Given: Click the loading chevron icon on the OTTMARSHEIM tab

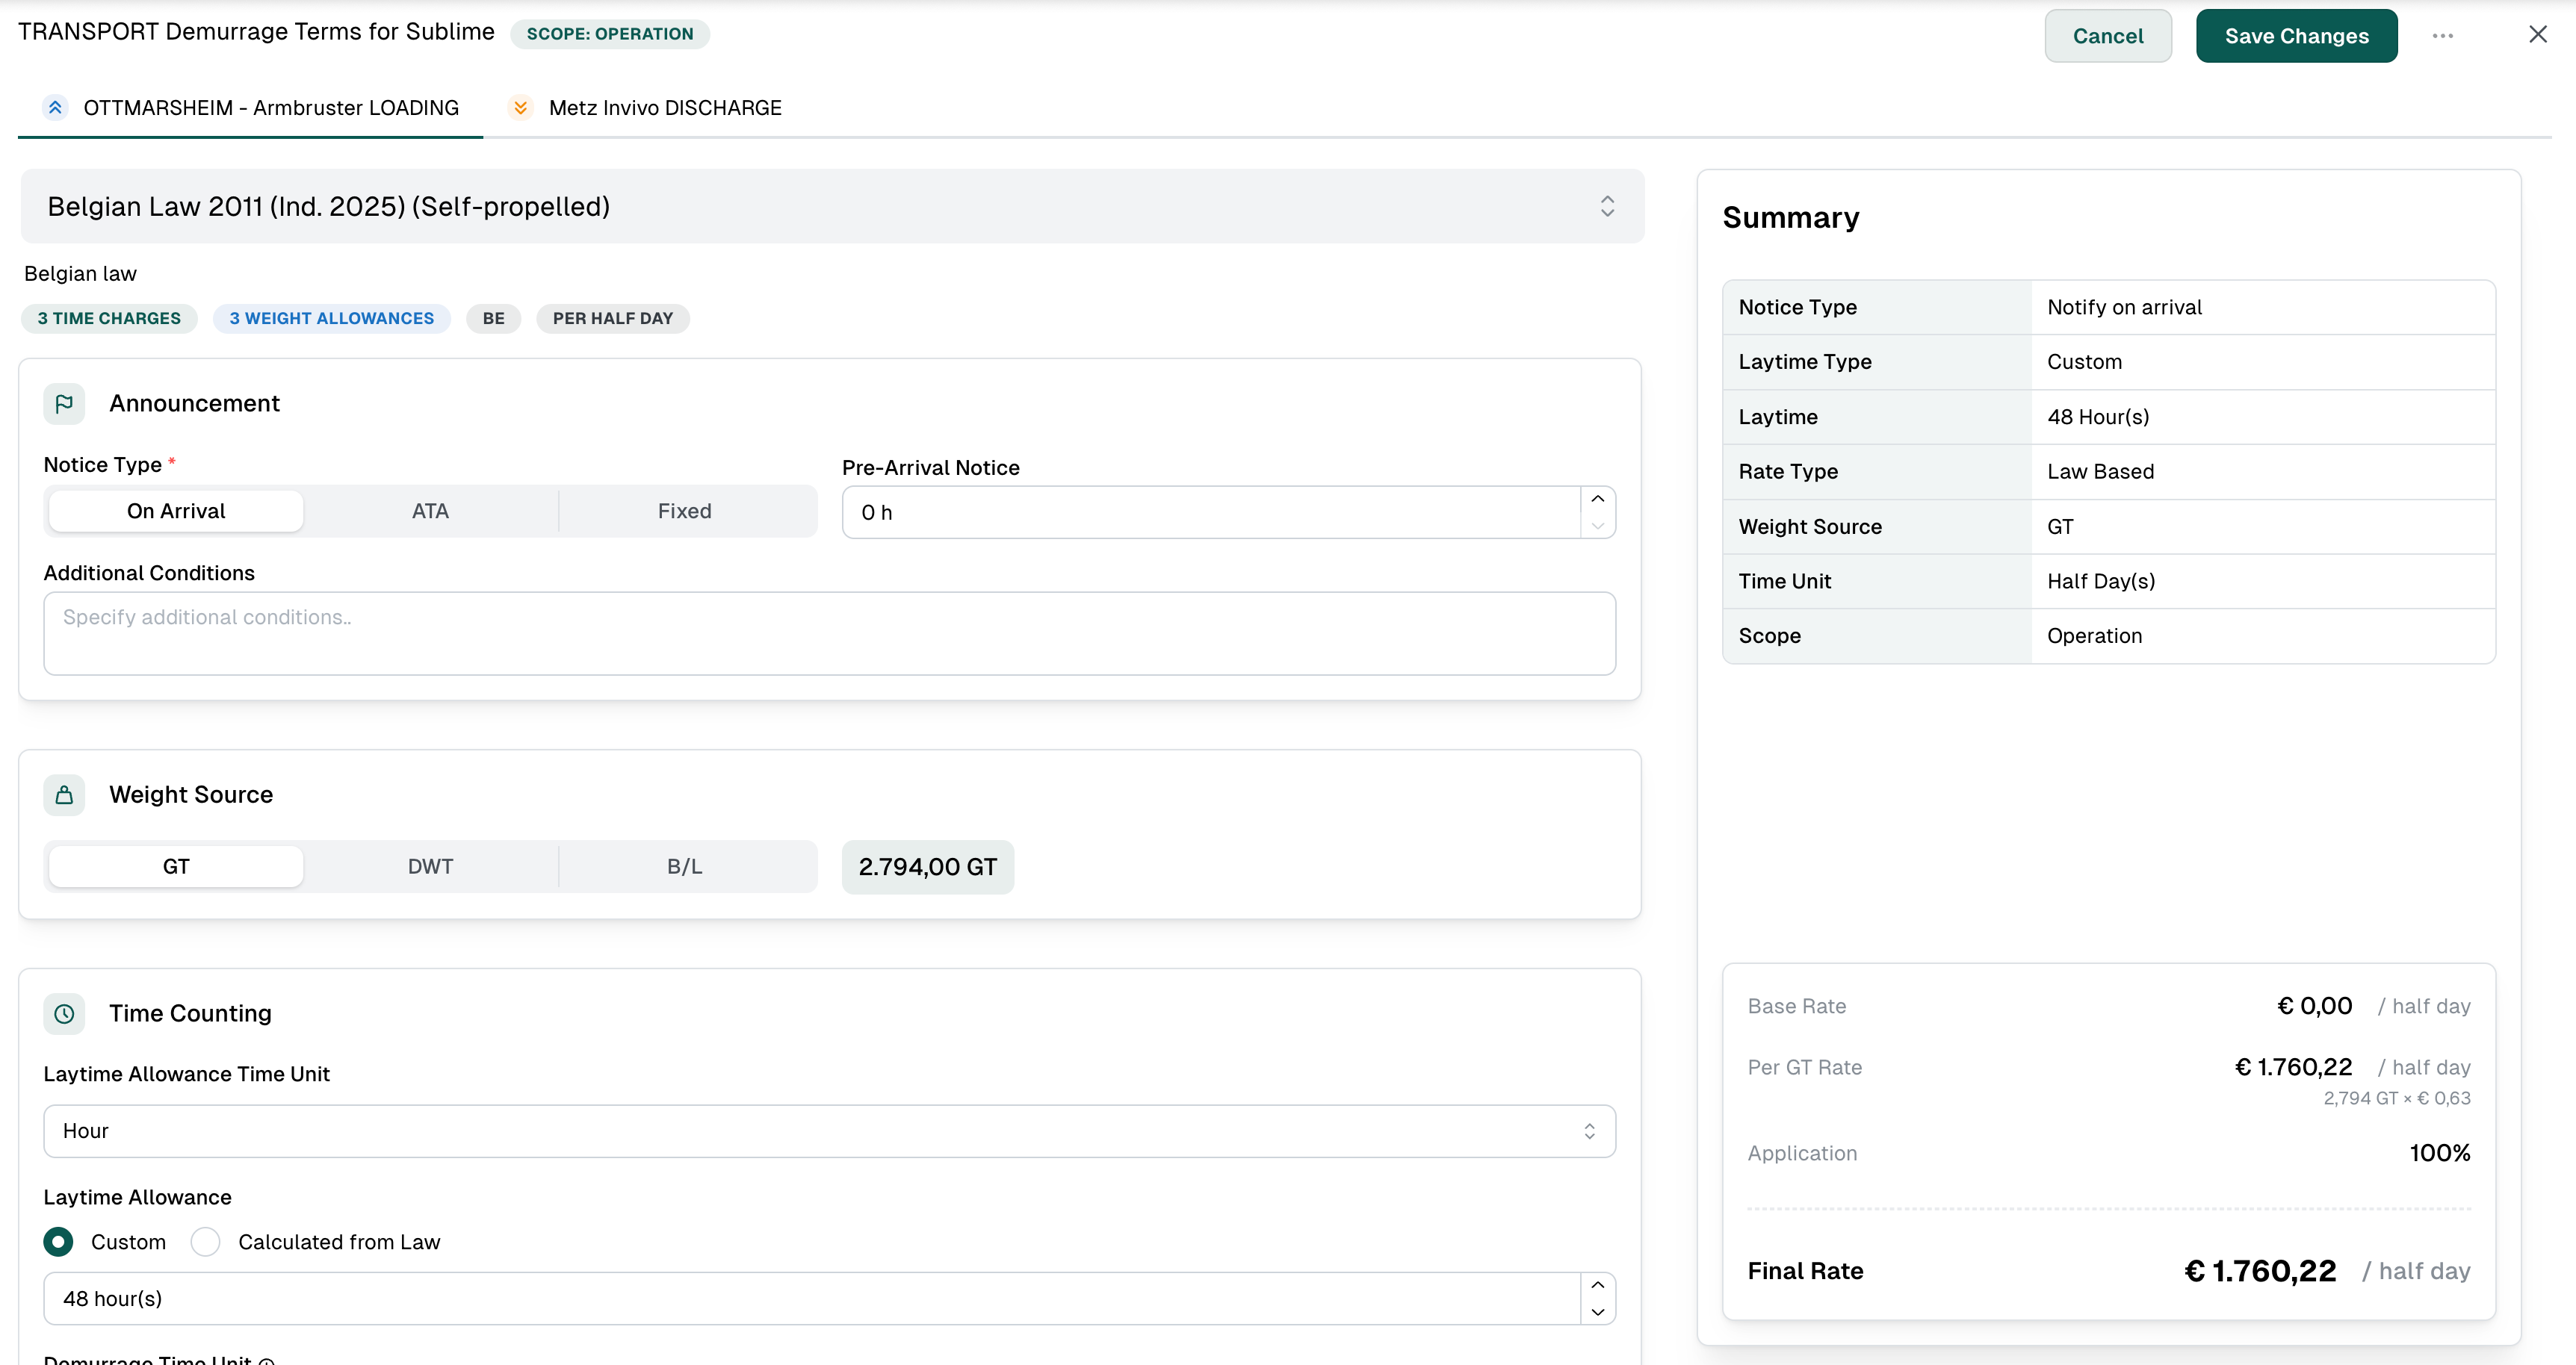Looking at the screenshot, I should click(x=56, y=108).
